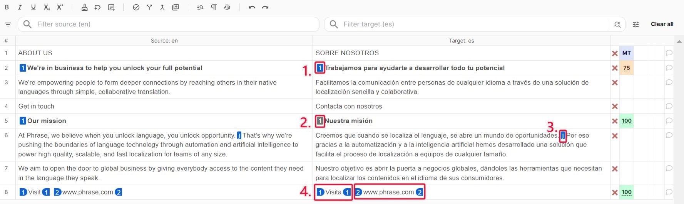Image resolution: width=684 pixels, height=204 pixels.
Task: Click the 100 match score in segment 8
Action: (x=627, y=192)
